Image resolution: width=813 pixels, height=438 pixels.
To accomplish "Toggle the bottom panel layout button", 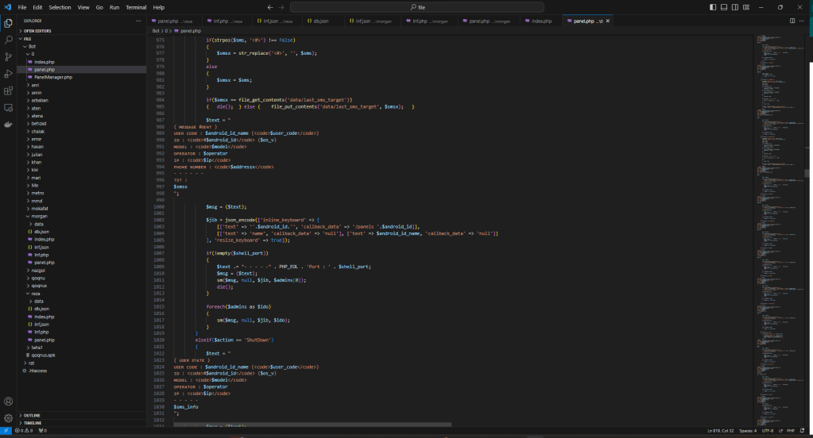I will point(725,7).
